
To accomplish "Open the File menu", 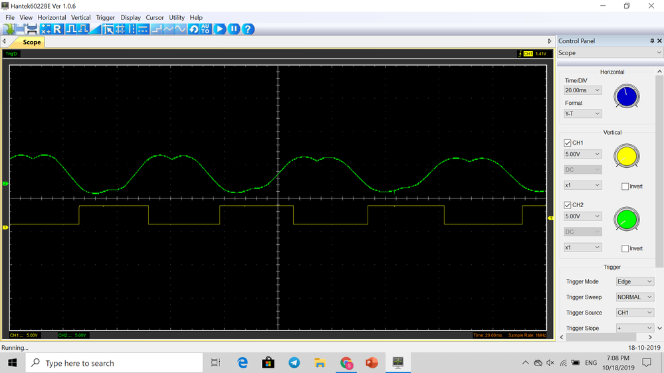I will (x=10, y=18).
